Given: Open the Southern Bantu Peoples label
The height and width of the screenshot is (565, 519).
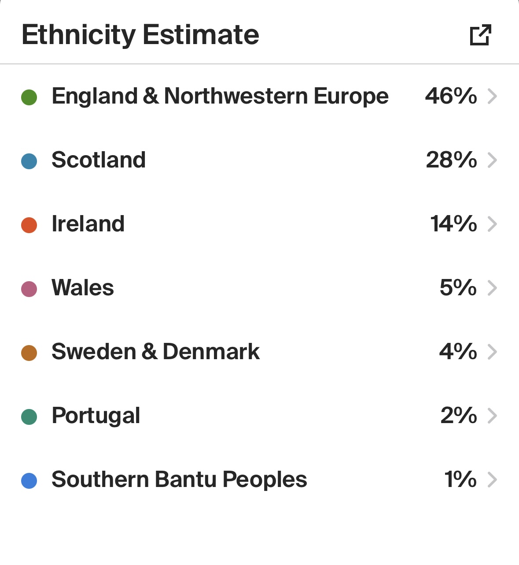Looking at the screenshot, I should pos(179,480).
